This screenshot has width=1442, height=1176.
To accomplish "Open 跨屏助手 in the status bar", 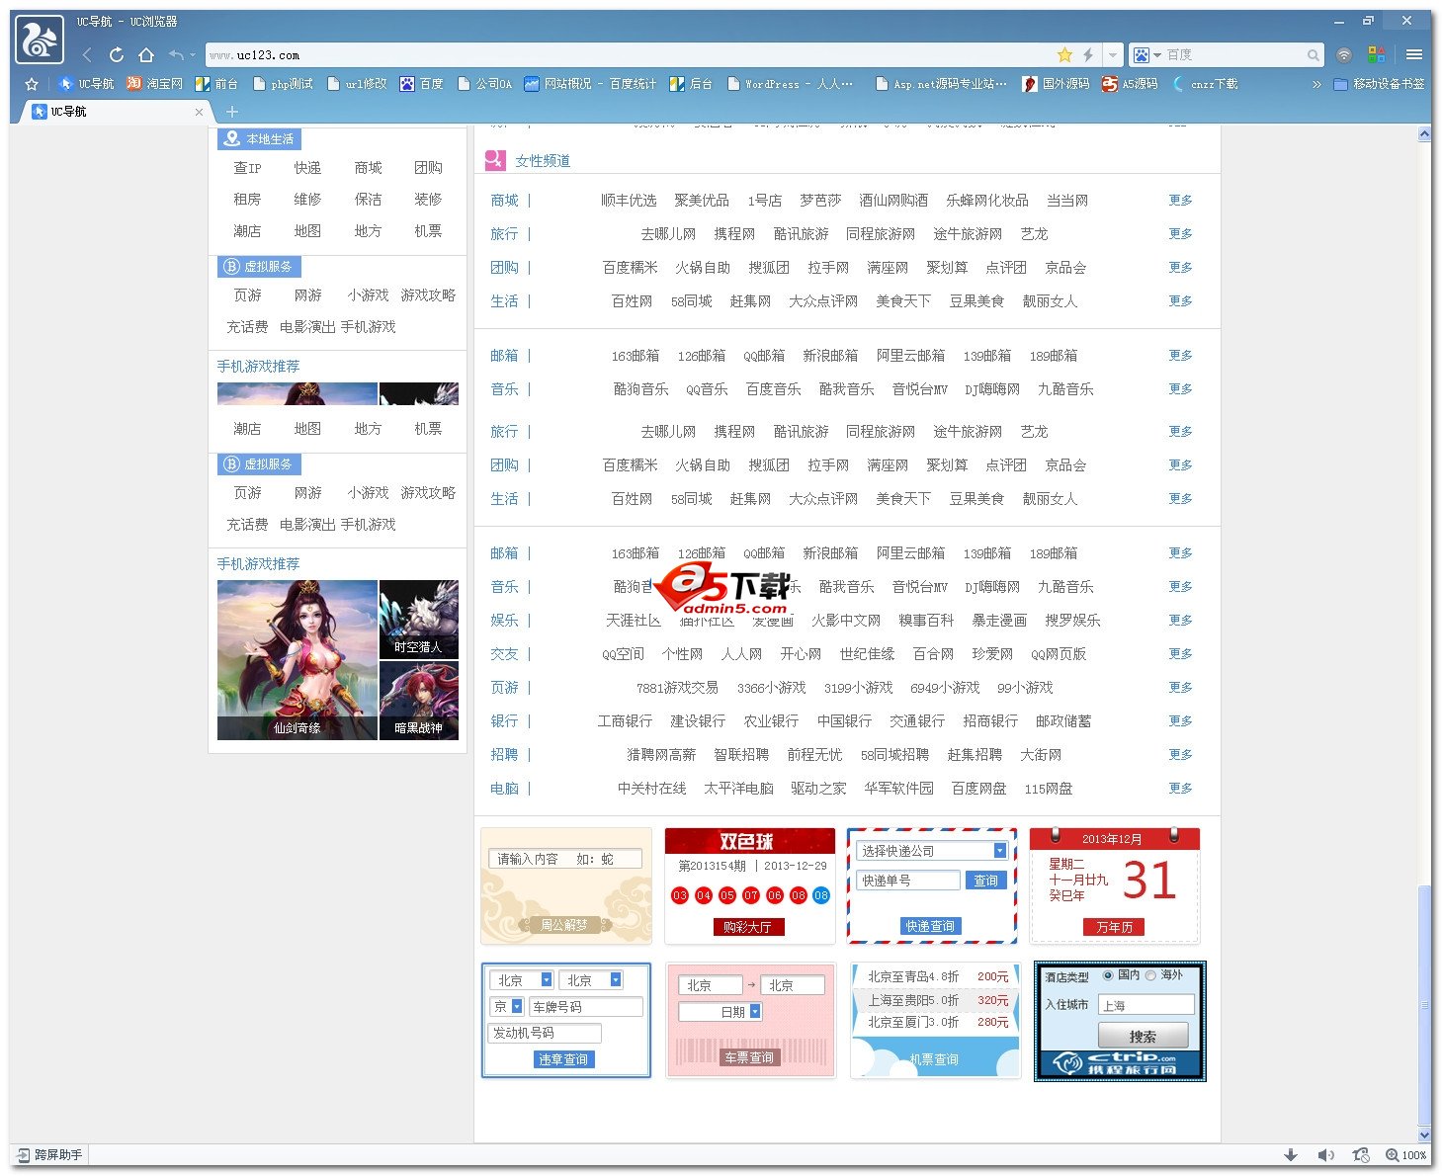I will pyautogui.click(x=49, y=1154).
